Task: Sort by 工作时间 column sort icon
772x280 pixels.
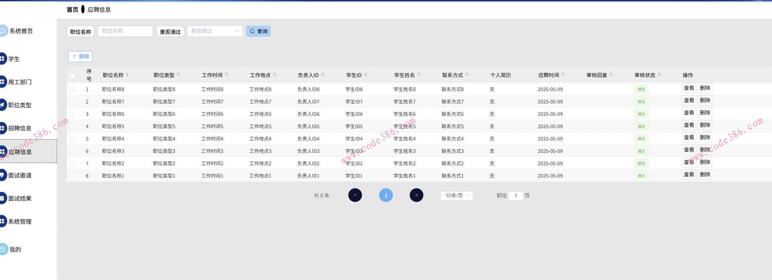Action: click(227, 75)
